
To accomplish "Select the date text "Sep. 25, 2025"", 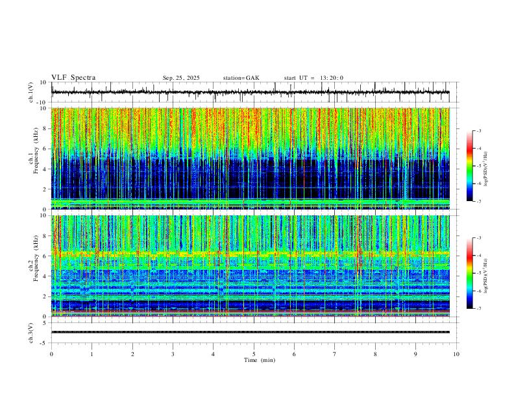I will [181, 78].
